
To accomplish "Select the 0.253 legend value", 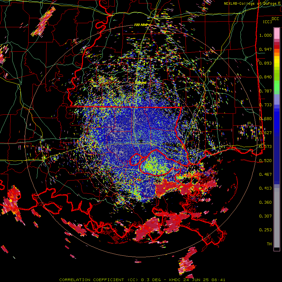I will pyautogui.click(x=265, y=230).
